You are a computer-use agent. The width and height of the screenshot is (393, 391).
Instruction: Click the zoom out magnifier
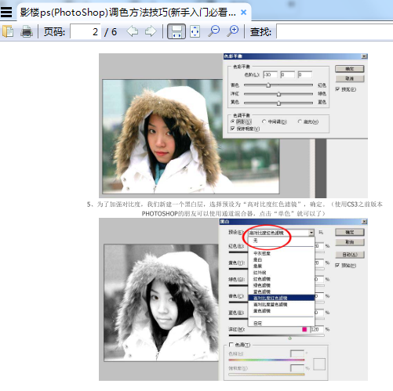[x=214, y=31]
